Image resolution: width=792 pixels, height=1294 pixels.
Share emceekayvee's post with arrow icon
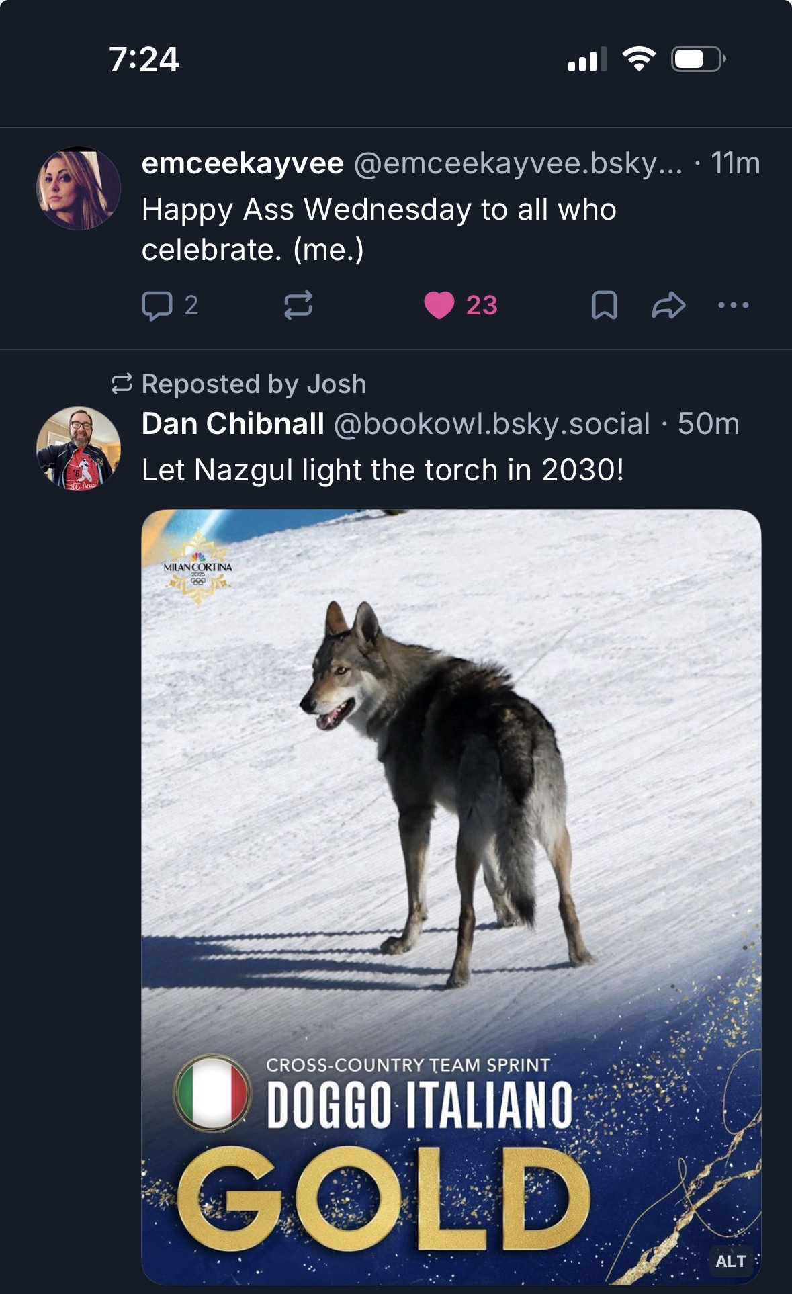(x=668, y=306)
